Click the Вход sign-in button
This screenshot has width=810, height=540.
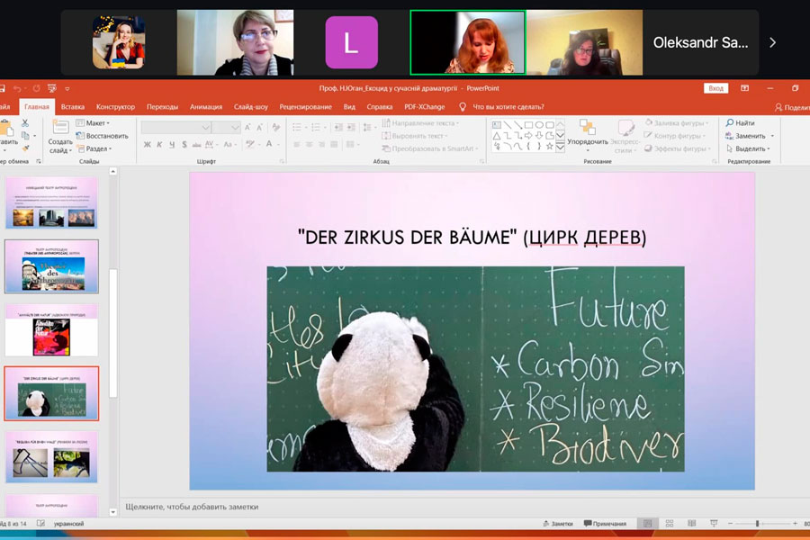pyautogui.click(x=715, y=88)
